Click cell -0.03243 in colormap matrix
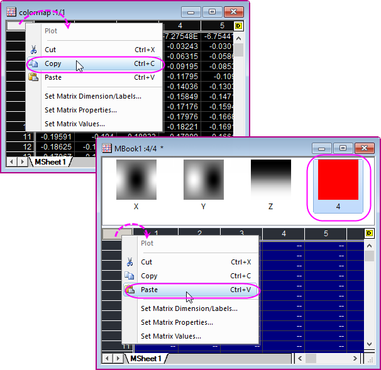Image resolution: width=381 pixels, height=370 pixels. coord(182,46)
